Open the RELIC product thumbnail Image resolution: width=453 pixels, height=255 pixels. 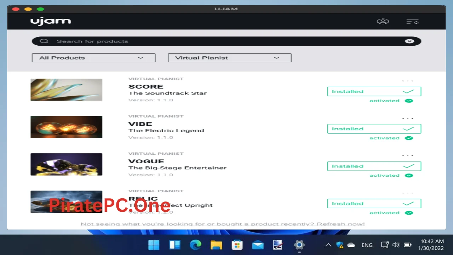[67, 202]
